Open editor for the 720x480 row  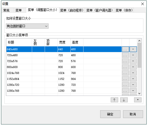tap(125, 55)
